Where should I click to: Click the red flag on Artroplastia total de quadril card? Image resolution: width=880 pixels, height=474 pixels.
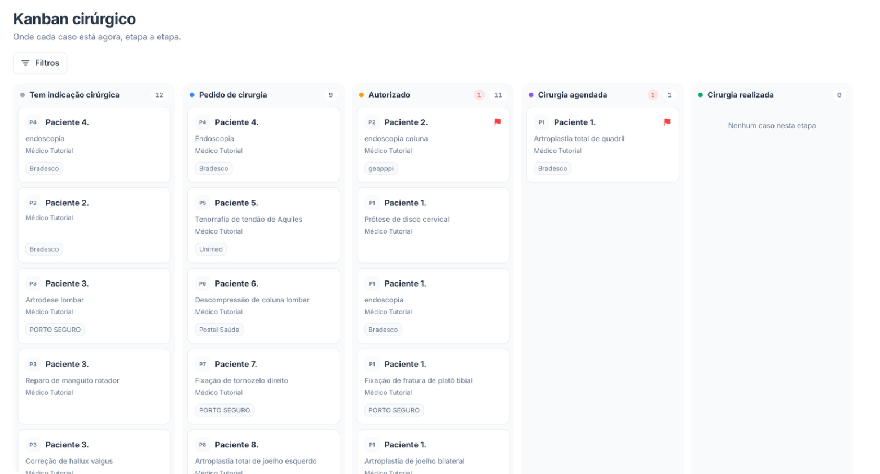click(667, 122)
